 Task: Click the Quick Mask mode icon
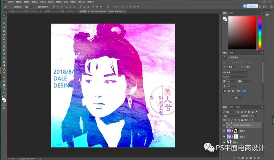click(x=4, y=104)
